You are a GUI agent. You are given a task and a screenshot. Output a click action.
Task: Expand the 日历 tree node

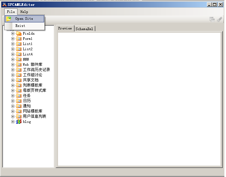13,101
